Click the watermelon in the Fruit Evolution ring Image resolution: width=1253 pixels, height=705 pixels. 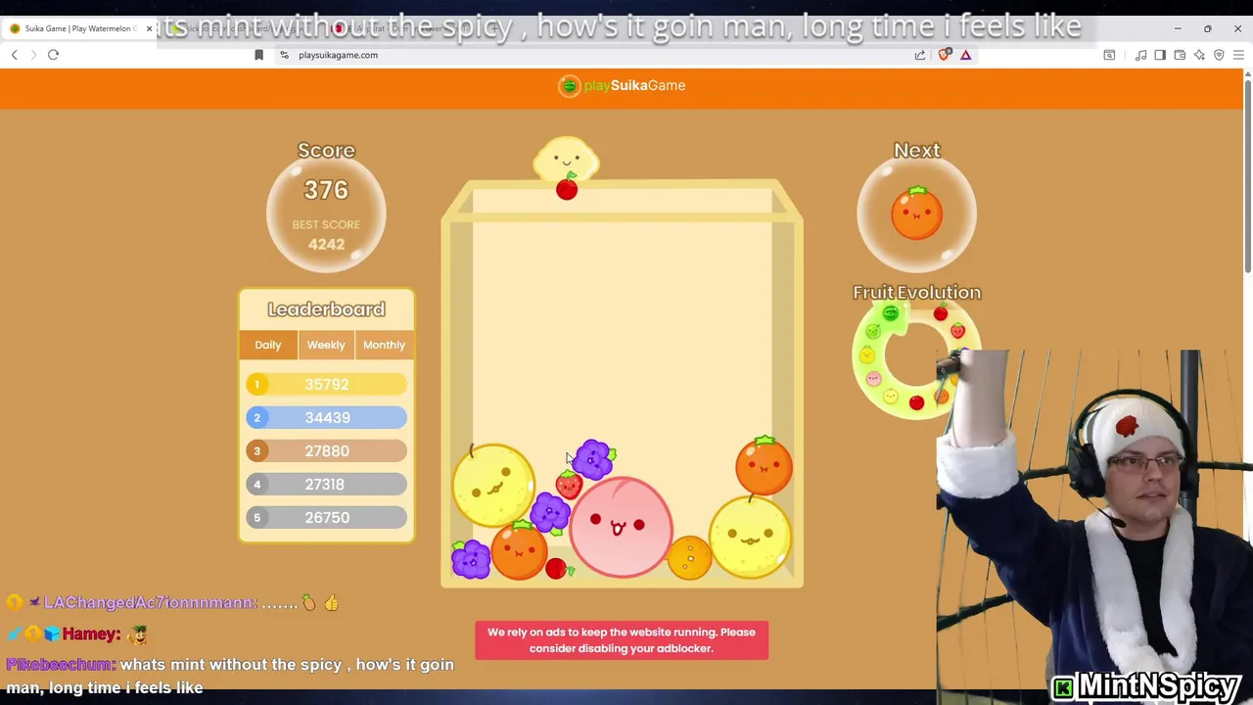tap(890, 313)
